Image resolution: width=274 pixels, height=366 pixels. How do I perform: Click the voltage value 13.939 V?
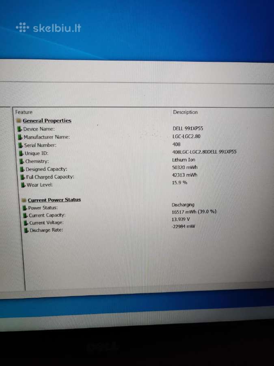pyautogui.click(x=181, y=220)
